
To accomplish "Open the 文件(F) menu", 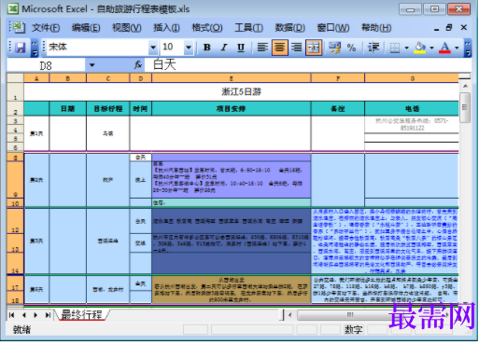I will (46, 28).
